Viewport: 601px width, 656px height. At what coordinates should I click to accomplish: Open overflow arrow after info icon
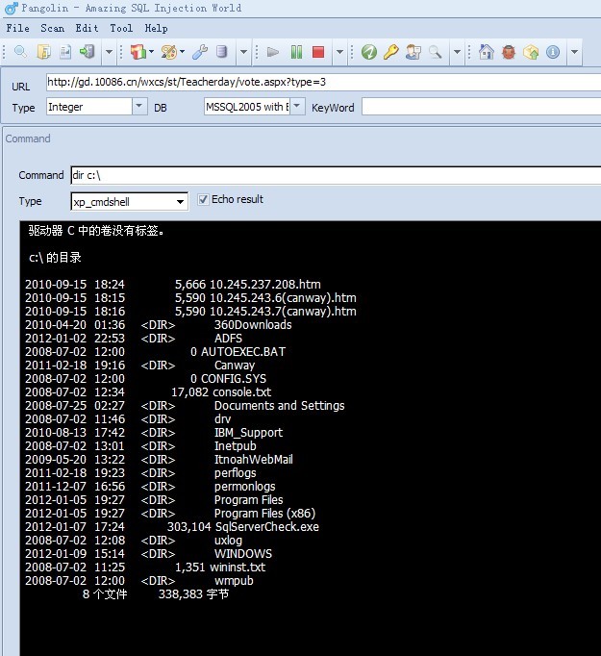(574, 52)
